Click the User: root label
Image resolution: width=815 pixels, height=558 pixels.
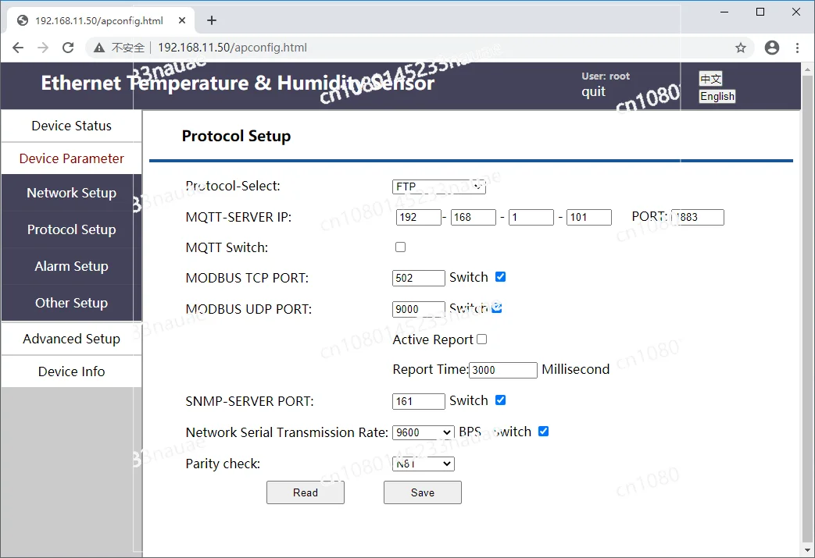pyautogui.click(x=606, y=76)
